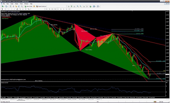170x103 pixels.
Task: Open the View menu
Action: pos(8,4)
